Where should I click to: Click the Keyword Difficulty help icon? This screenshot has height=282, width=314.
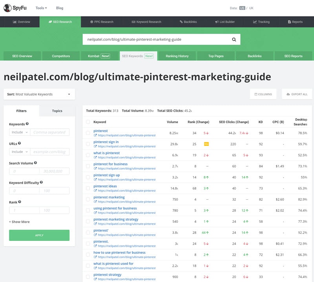pyautogui.click(x=41, y=182)
